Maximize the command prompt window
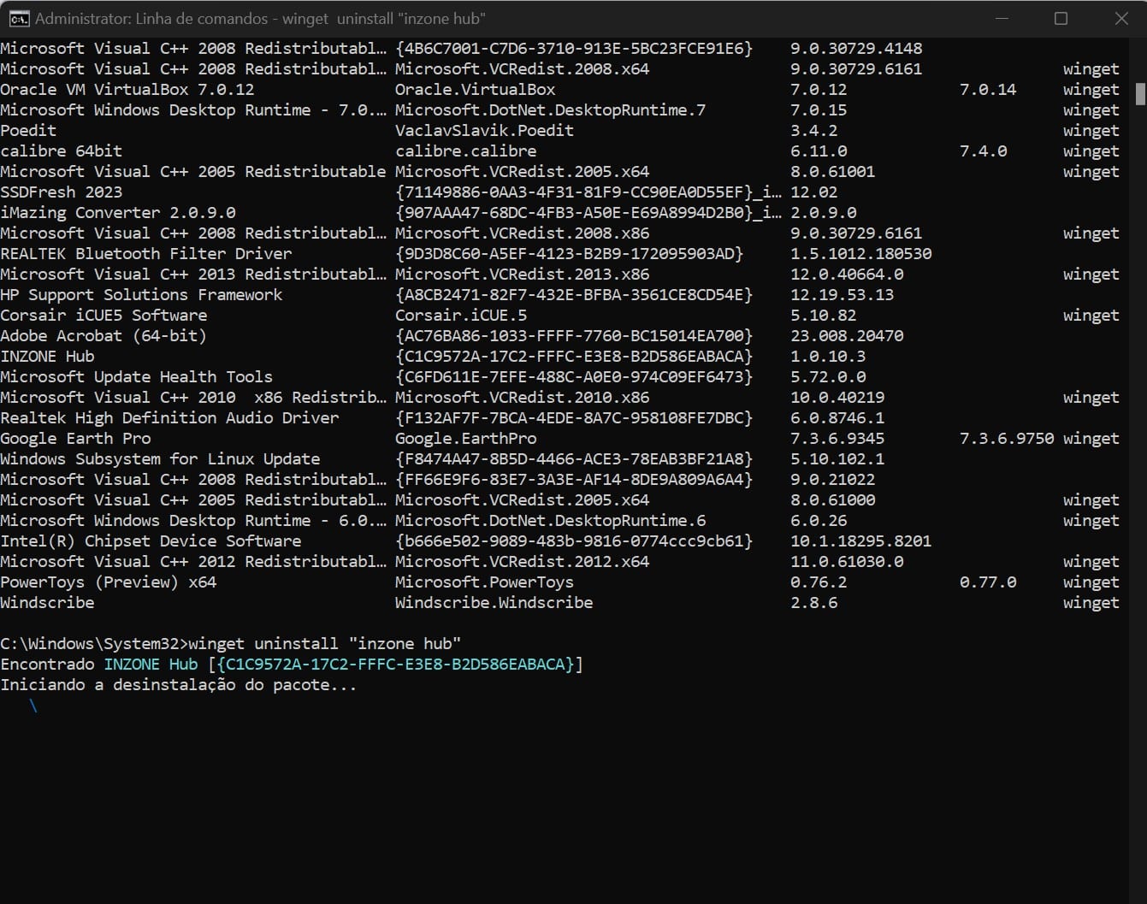This screenshot has height=904, width=1147. click(x=1061, y=18)
